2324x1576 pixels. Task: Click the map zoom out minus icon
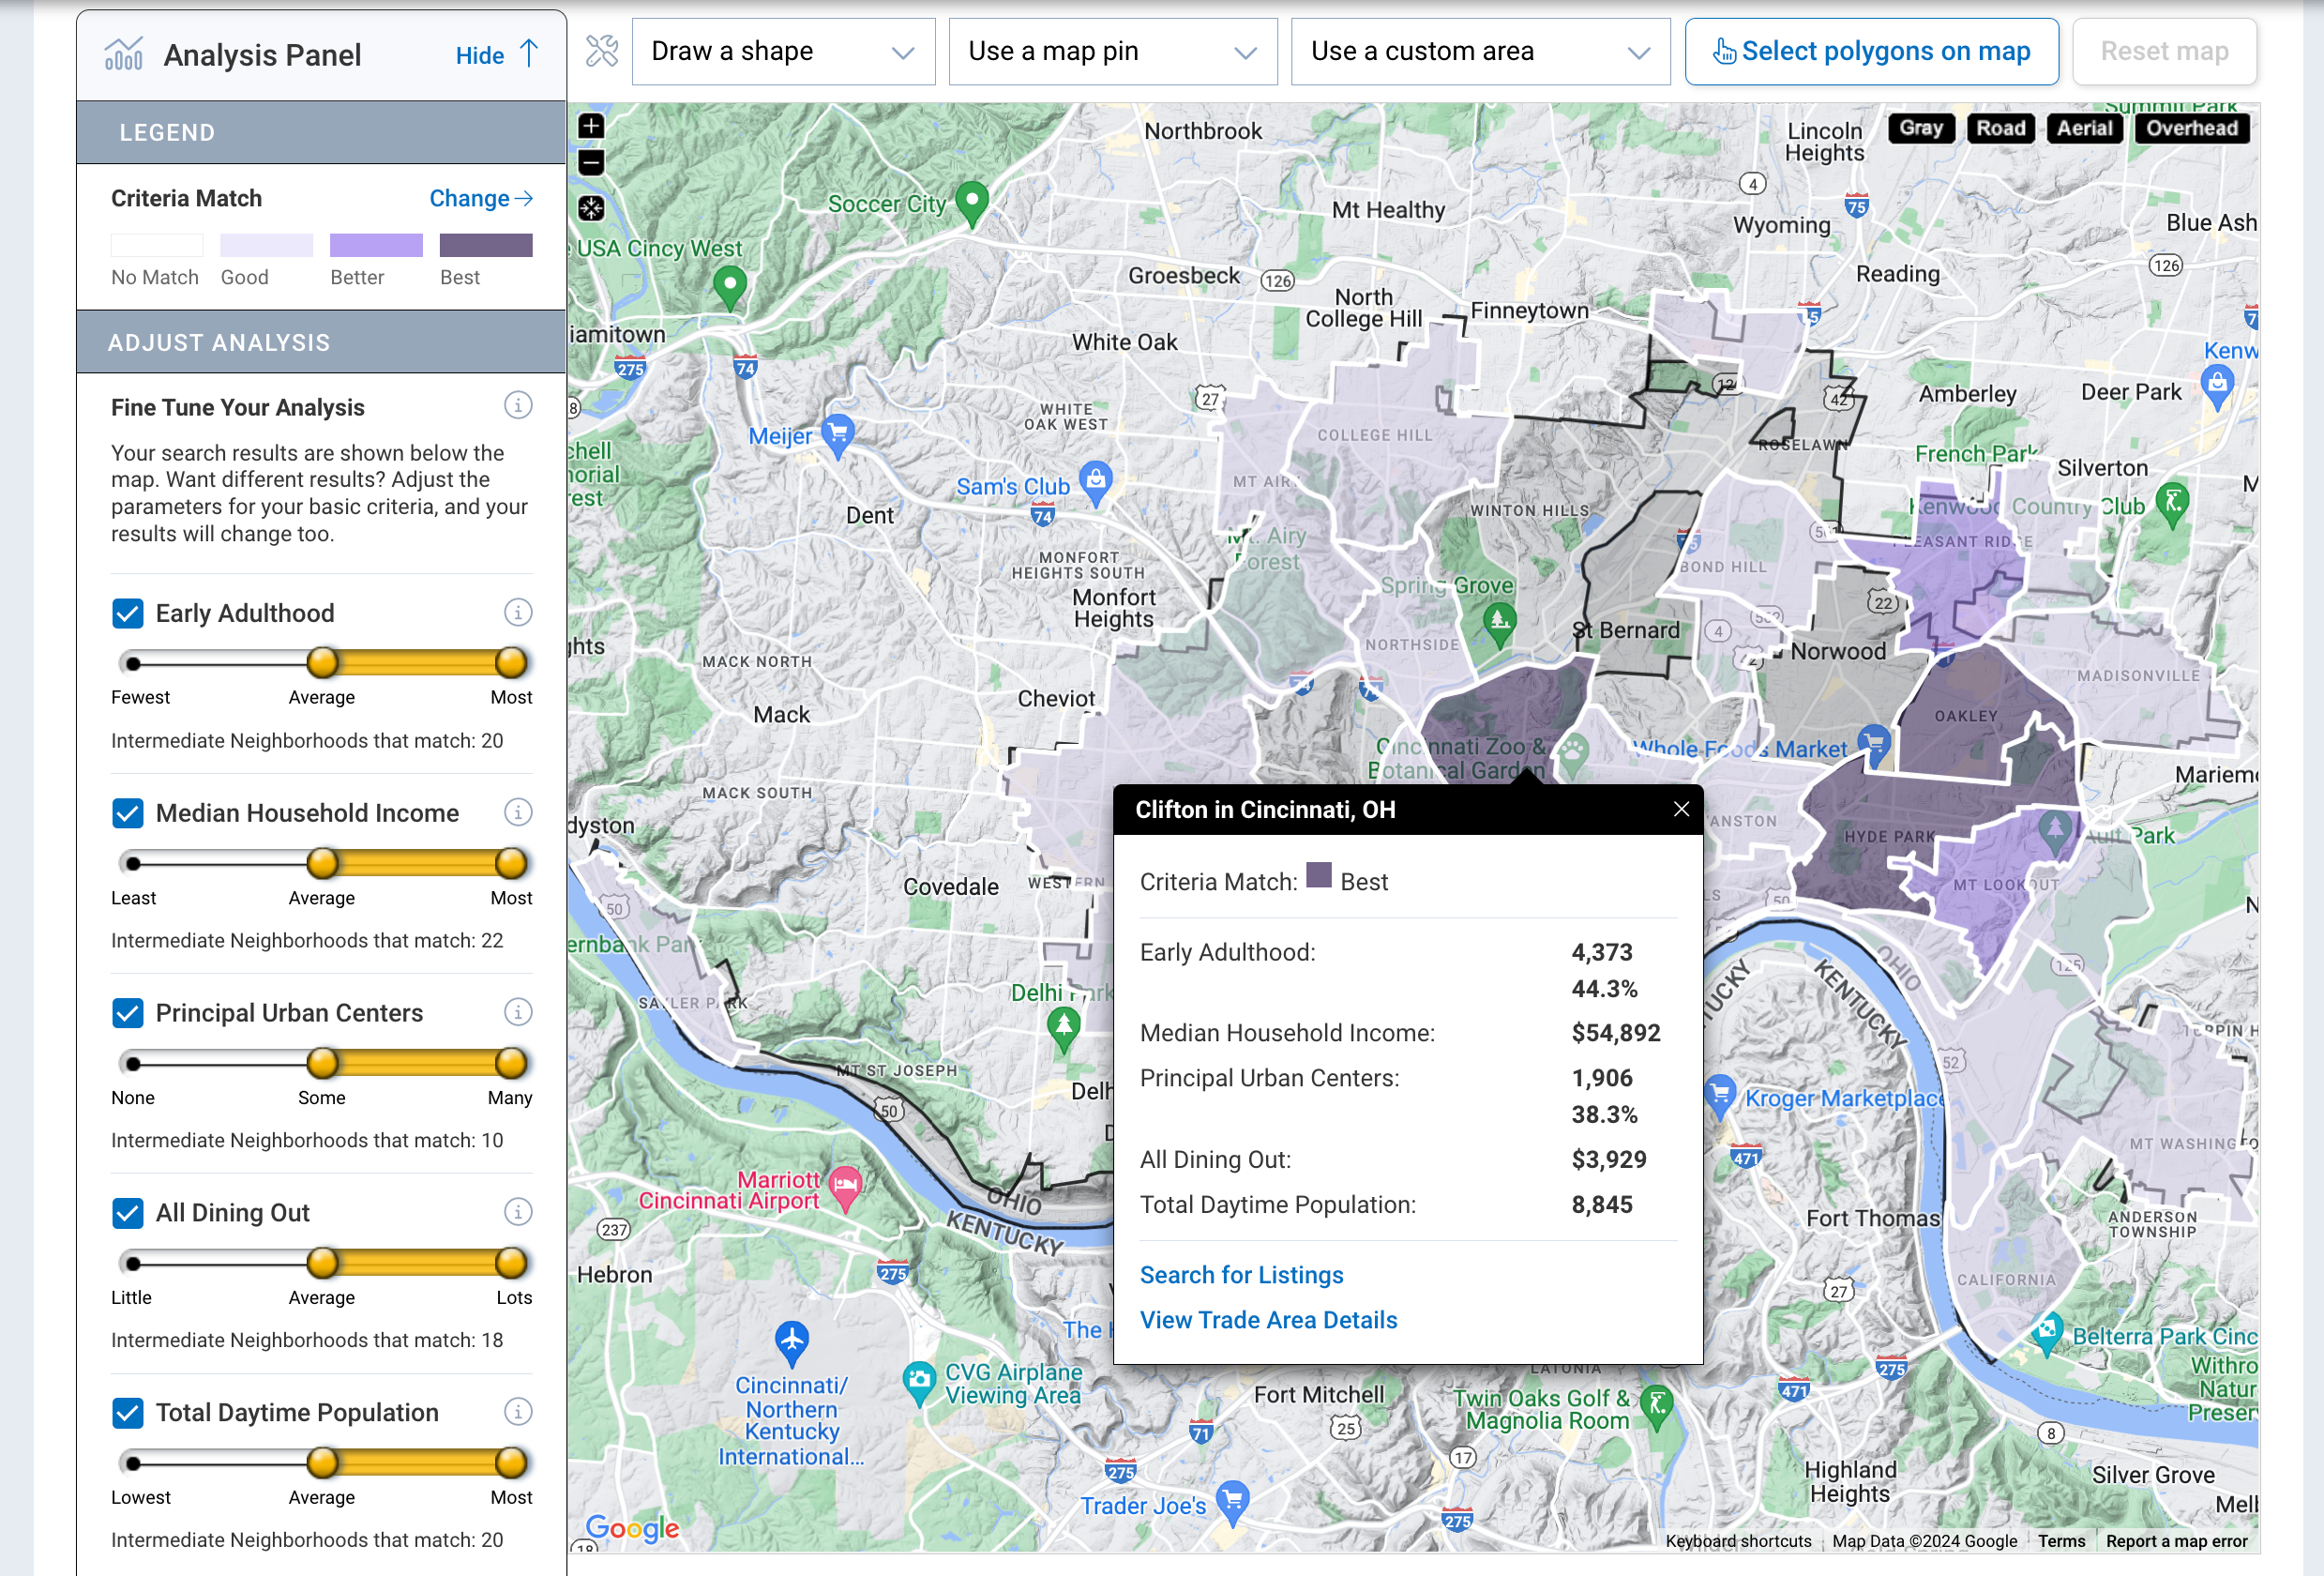591,162
